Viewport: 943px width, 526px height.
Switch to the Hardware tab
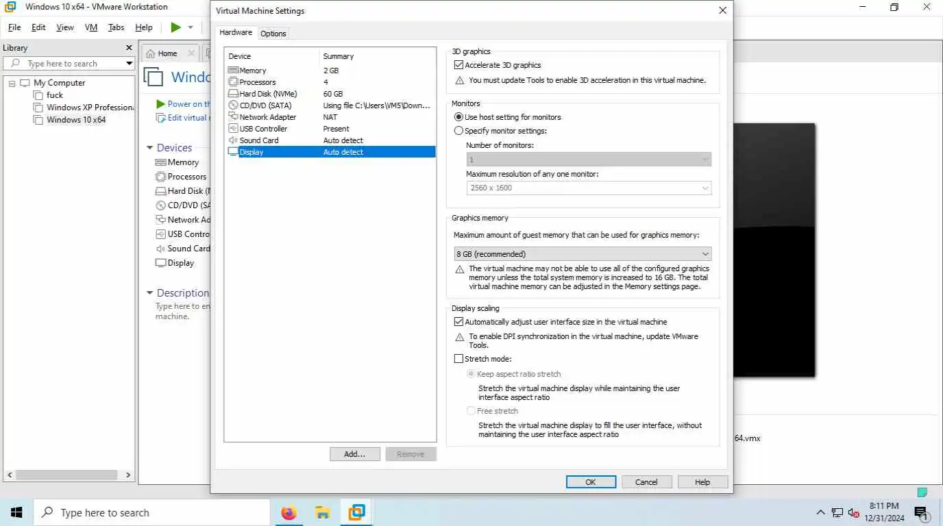click(x=236, y=32)
